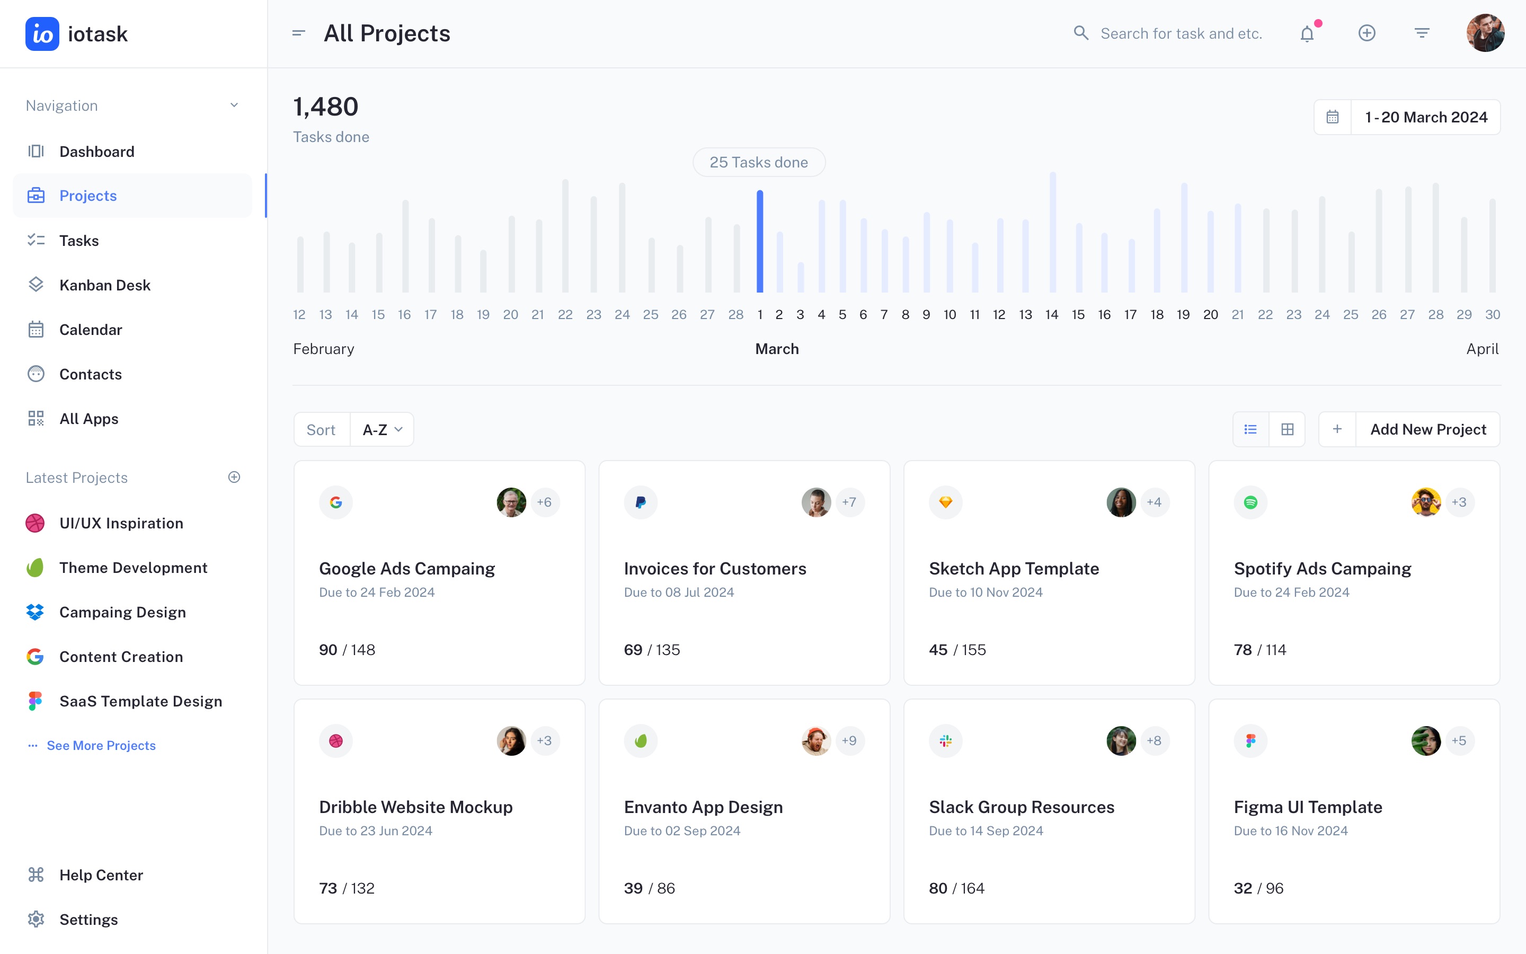Click the add circle icon in header

(1367, 33)
